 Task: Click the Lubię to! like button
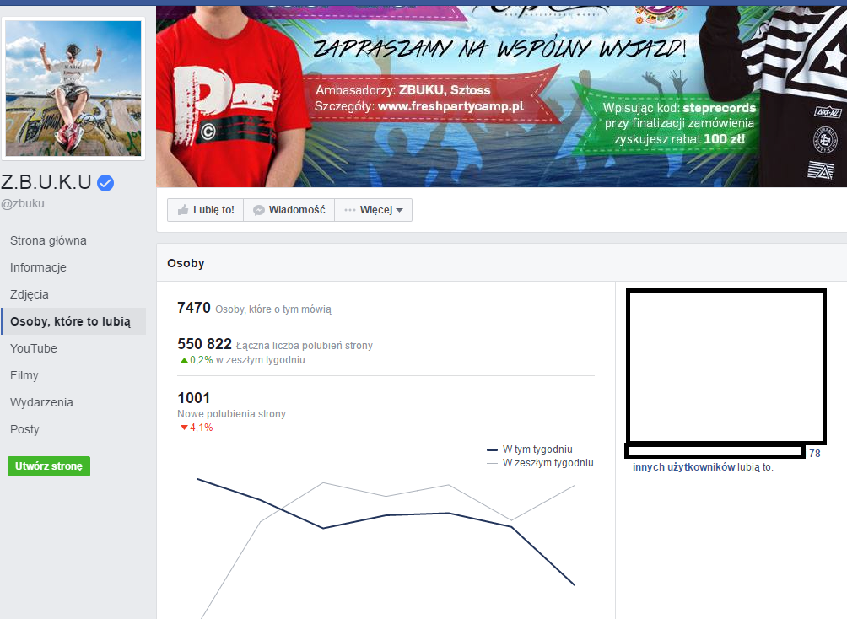(206, 210)
